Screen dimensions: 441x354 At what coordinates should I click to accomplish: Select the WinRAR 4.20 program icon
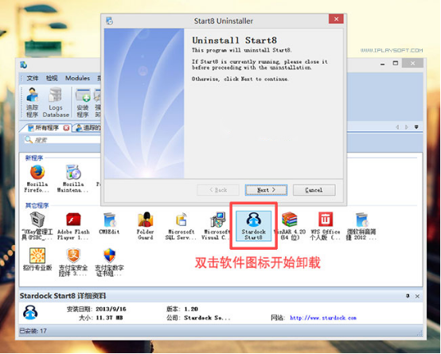click(290, 226)
